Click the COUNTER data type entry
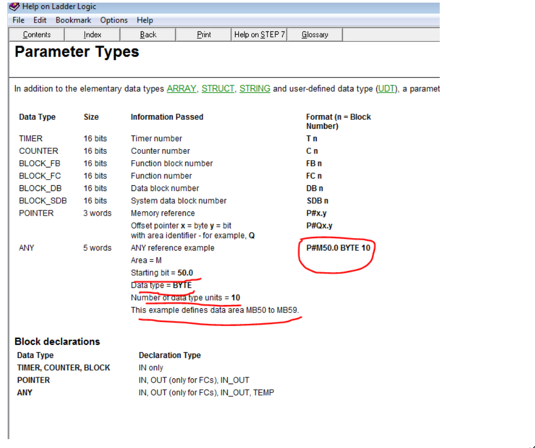Viewport: 535px width, 448px height. (39, 151)
